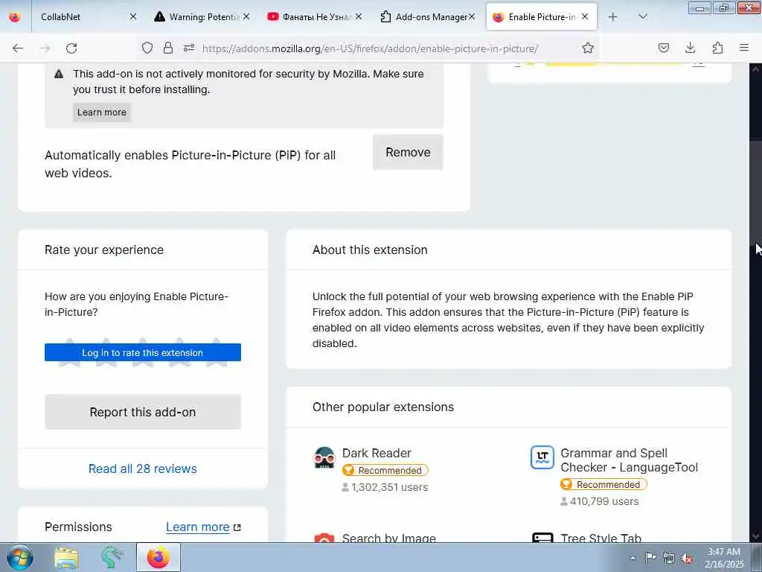Open the tracking protection shield icon
762x572 pixels.
click(147, 48)
